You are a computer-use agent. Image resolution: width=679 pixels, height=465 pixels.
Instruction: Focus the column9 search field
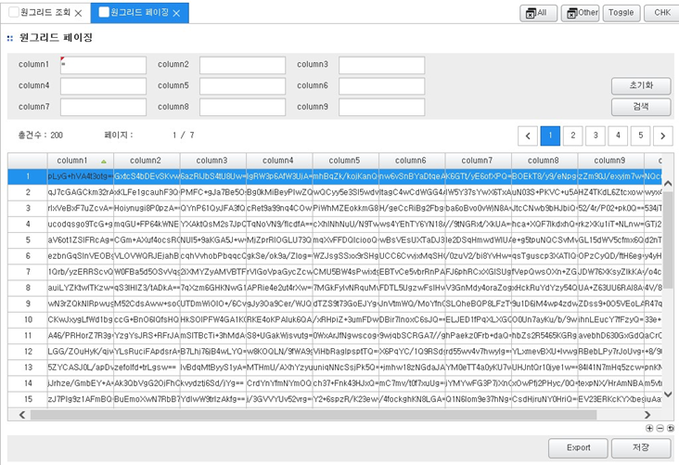[x=381, y=107]
